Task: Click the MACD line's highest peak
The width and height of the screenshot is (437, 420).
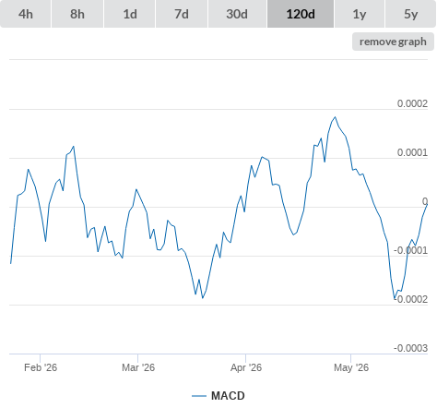Action: pyautogui.click(x=336, y=117)
